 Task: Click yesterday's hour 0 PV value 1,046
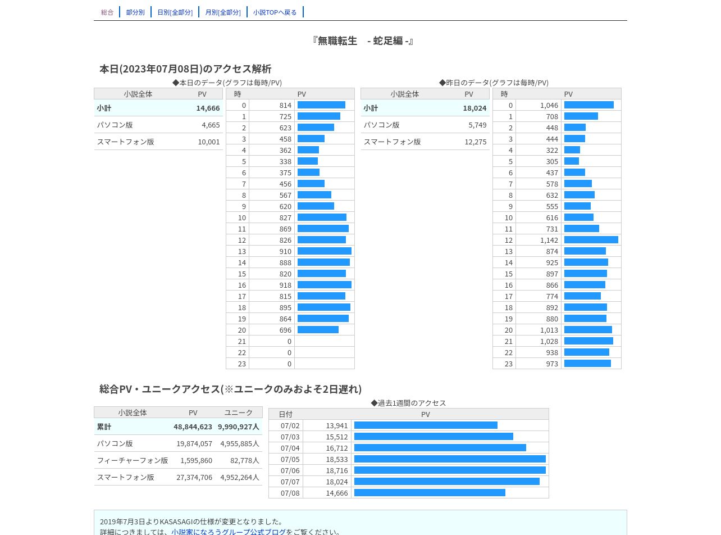549,105
